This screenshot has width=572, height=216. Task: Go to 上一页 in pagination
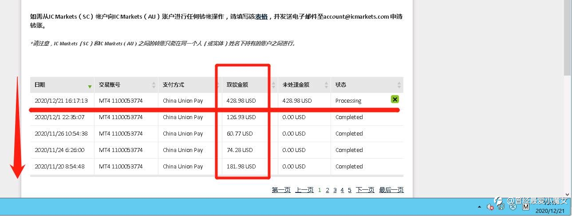click(x=304, y=190)
